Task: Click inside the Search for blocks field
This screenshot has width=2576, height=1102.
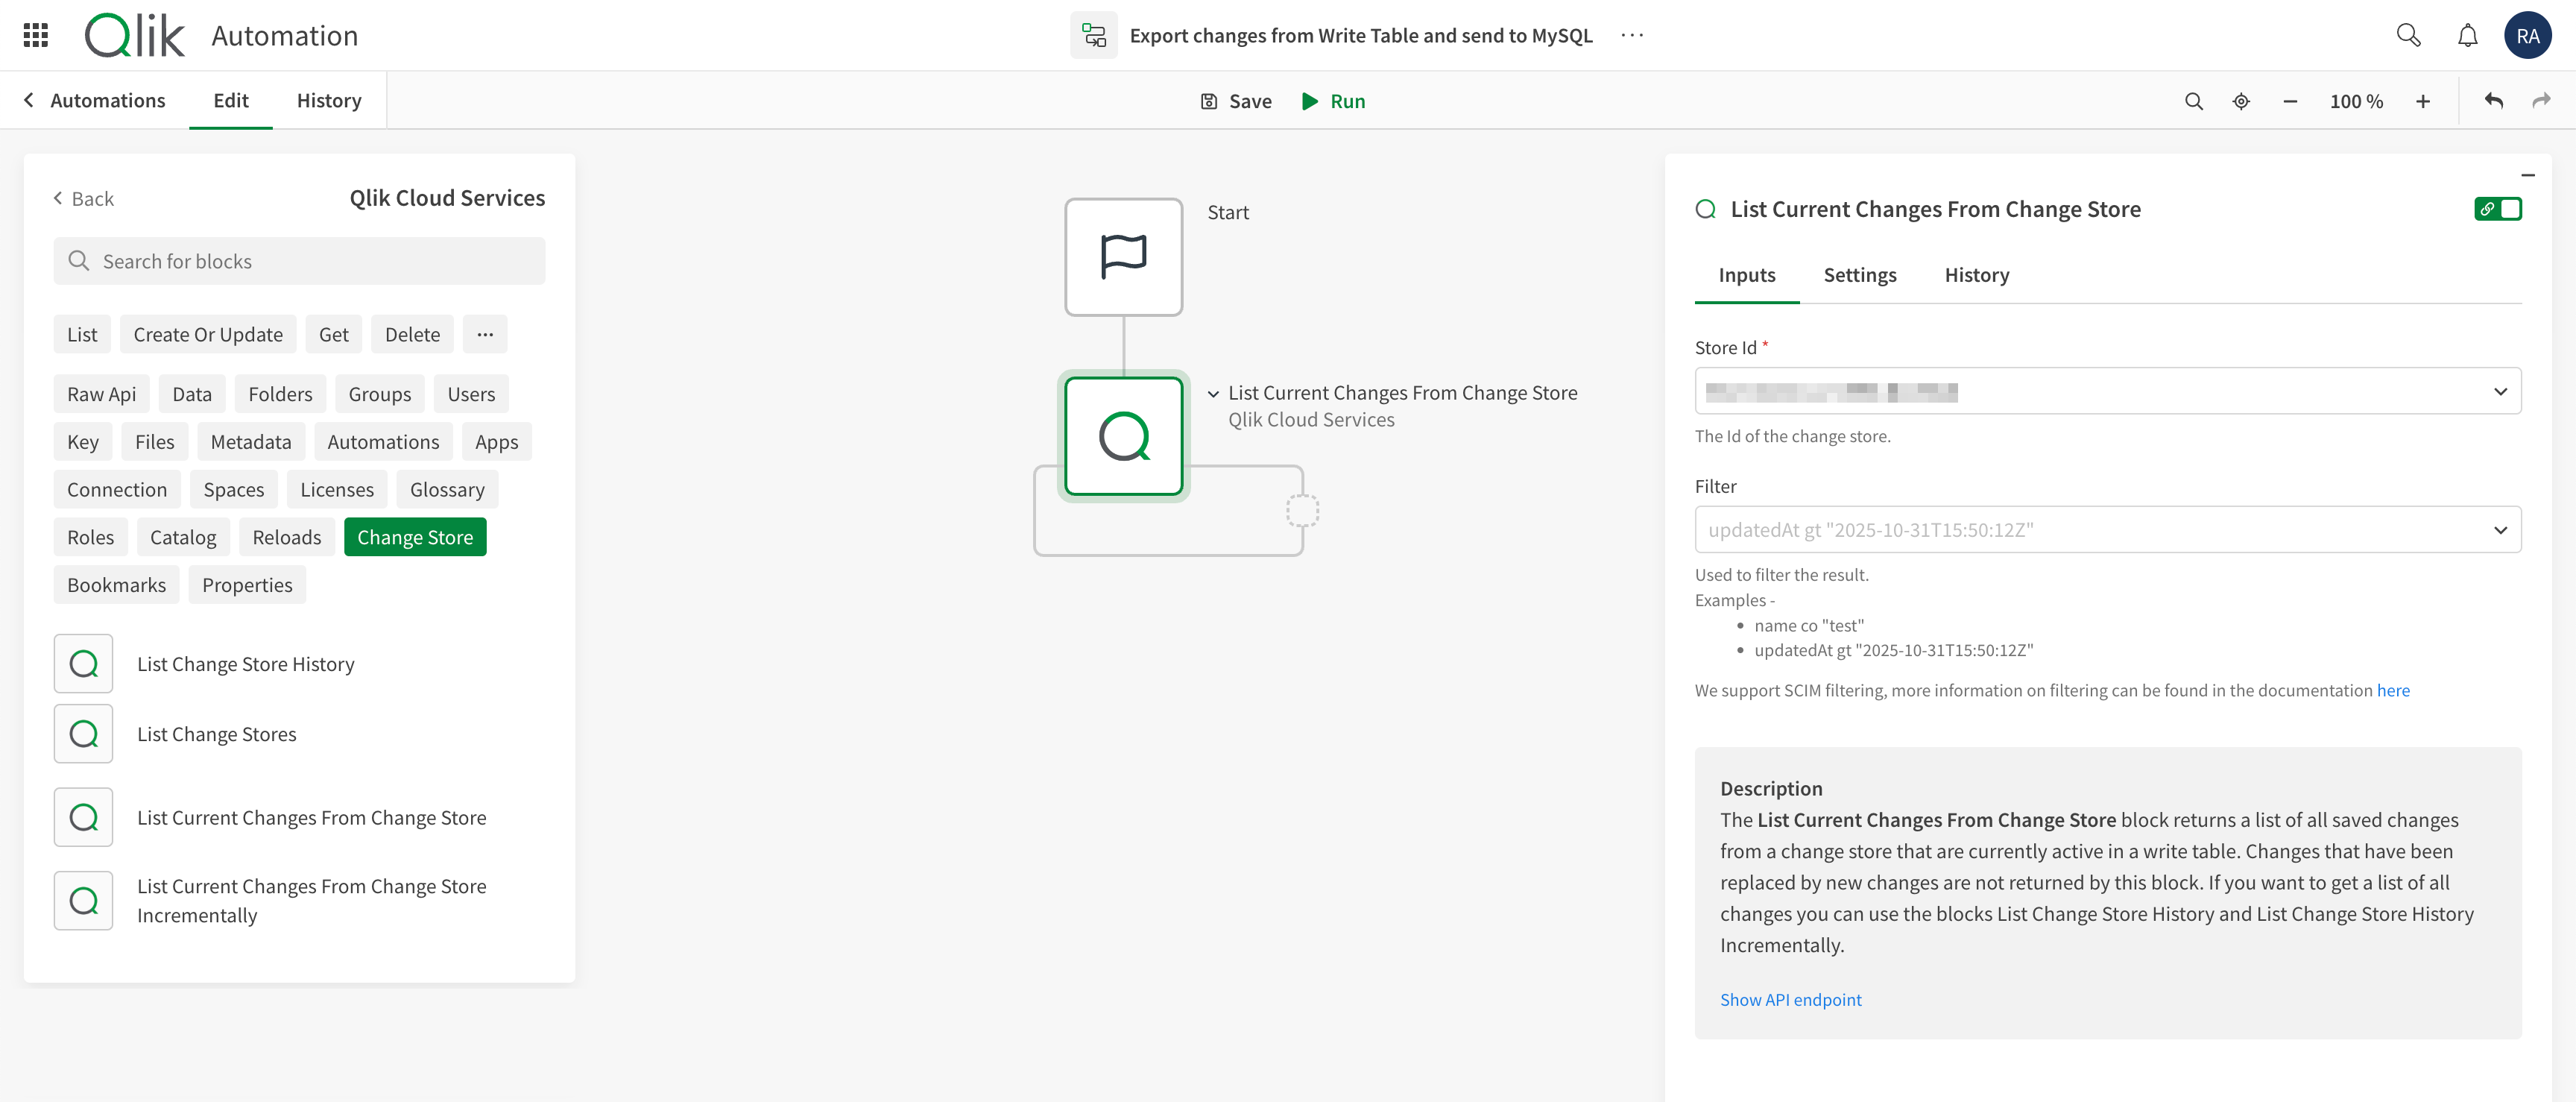Action: pos(300,261)
